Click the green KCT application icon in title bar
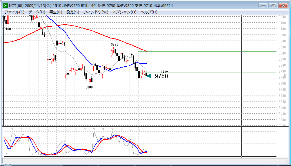Viewport: 291px width, 166px height. click(5, 6)
